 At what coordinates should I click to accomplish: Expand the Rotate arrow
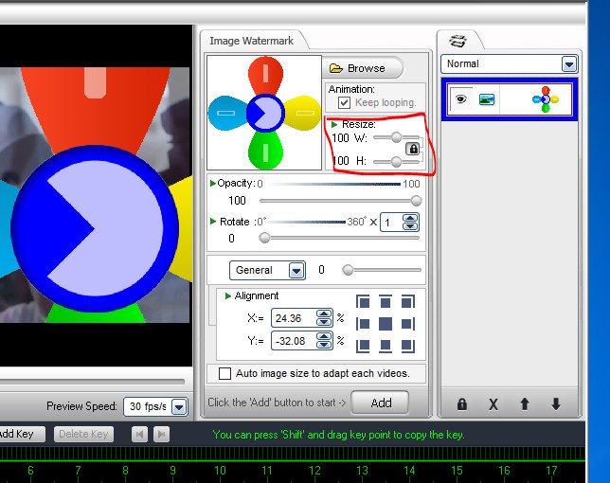pos(213,222)
